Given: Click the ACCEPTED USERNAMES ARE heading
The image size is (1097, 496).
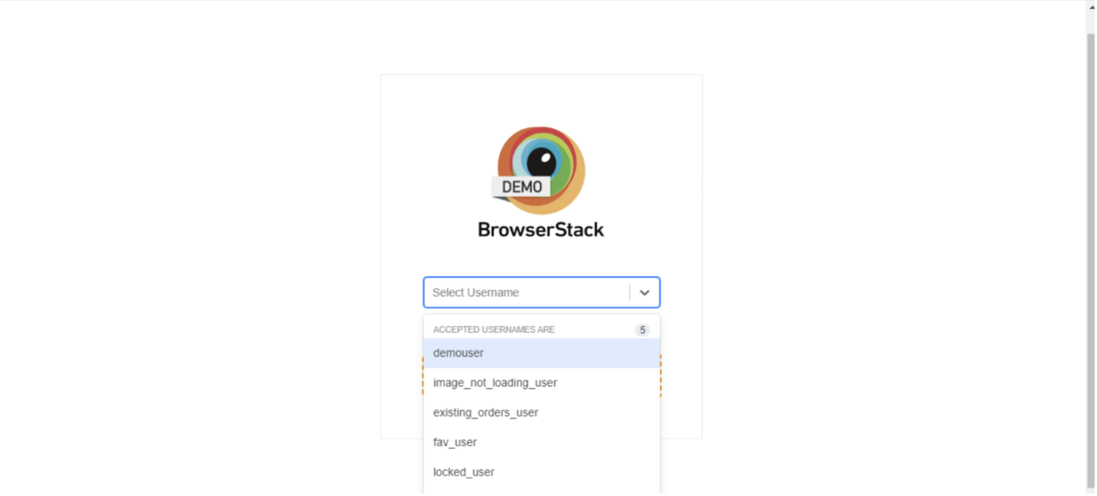Looking at the screenshot, I should point(494,330).
